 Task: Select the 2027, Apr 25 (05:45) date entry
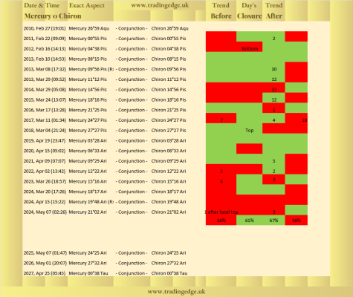click(x=45, y=273)
